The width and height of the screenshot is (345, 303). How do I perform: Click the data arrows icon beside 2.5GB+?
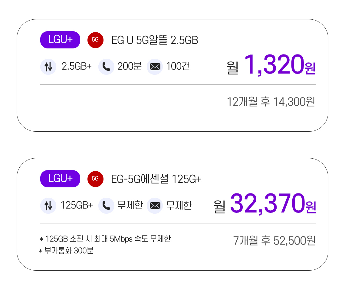coord(48,67)
